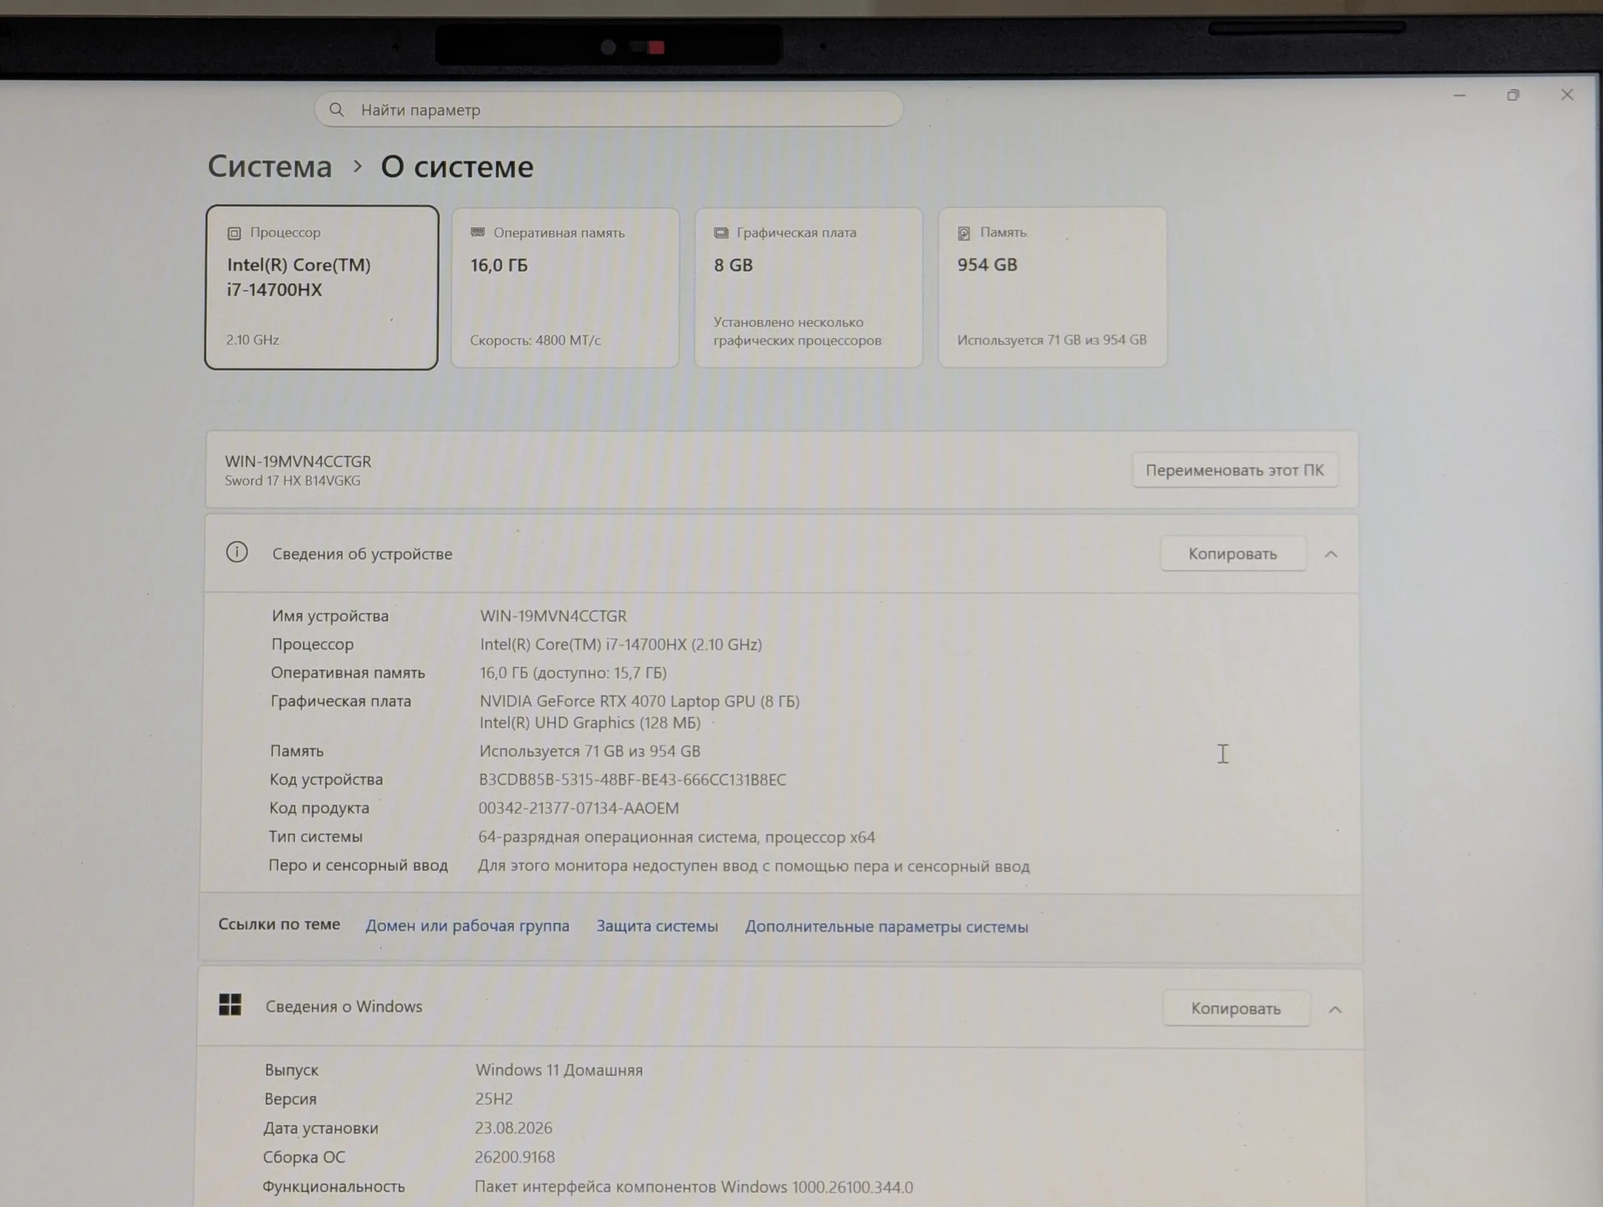
Task: Collapse 'Сведения о Windows' section chevron
Action: pos(1335,1010)
